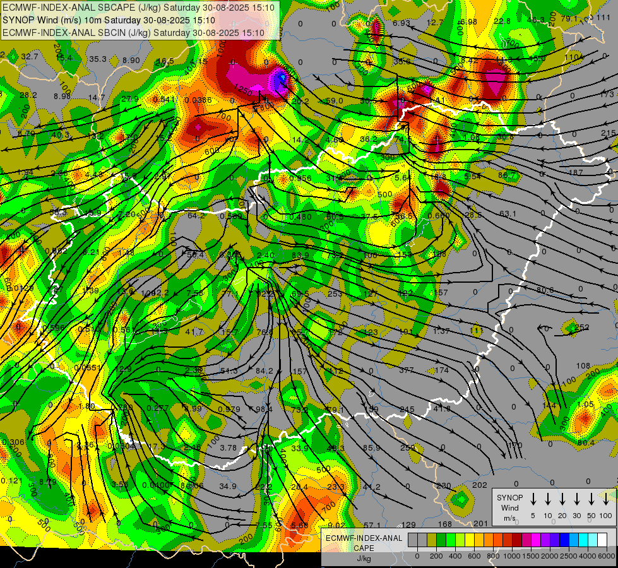Click the wind legend value 10

pos(547,516)
